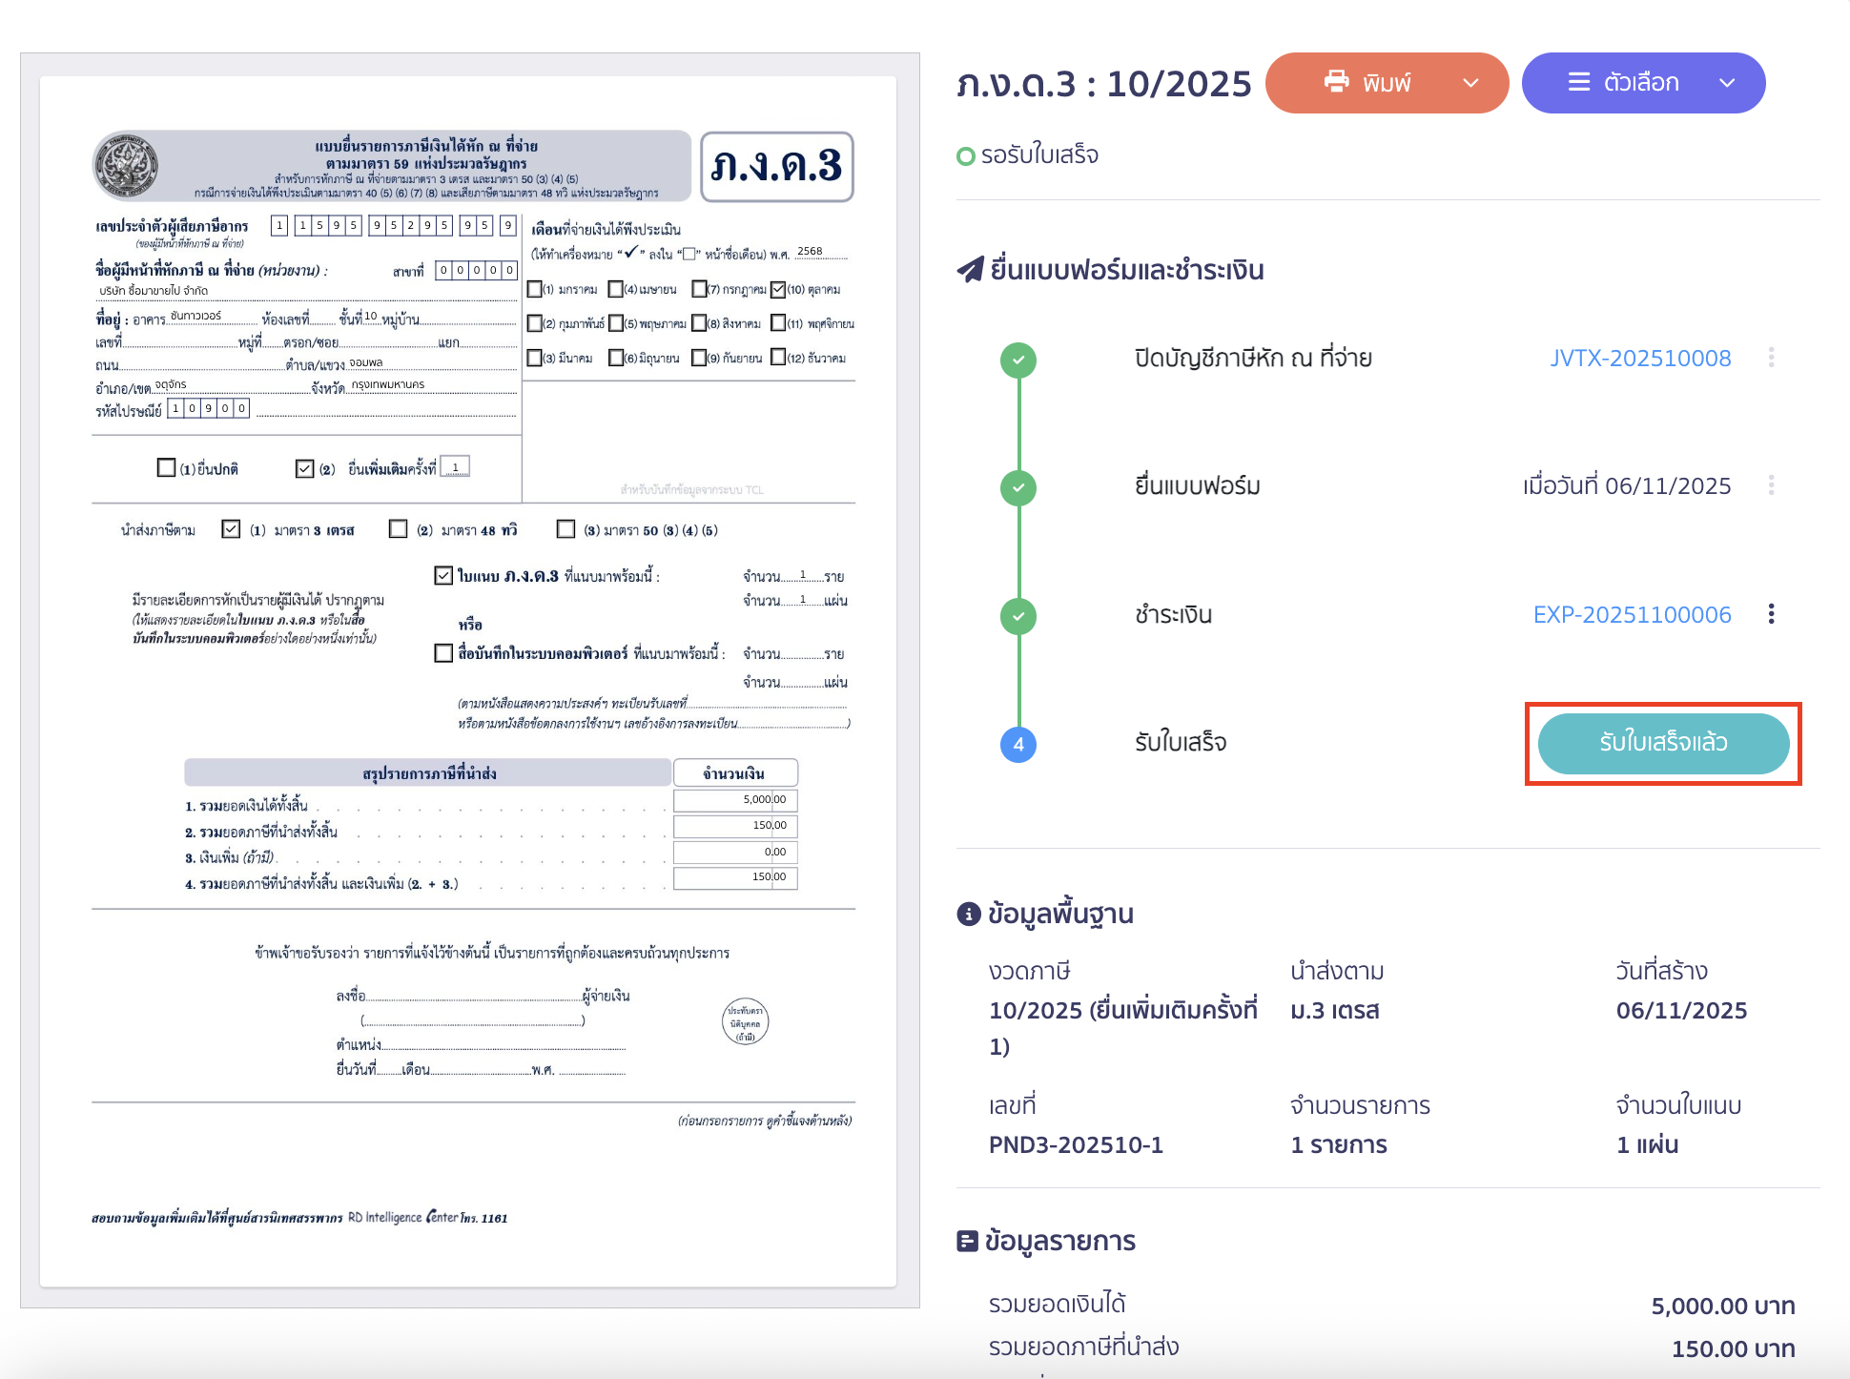Open the JVTX-202510008 link
Screen dimensions: 1850x1379
pyautogui.click(x=1640, y=359)
